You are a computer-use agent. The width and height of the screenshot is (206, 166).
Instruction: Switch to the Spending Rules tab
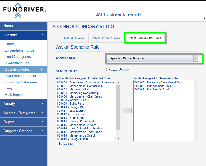pyautogui.click(x=74, y=38)
